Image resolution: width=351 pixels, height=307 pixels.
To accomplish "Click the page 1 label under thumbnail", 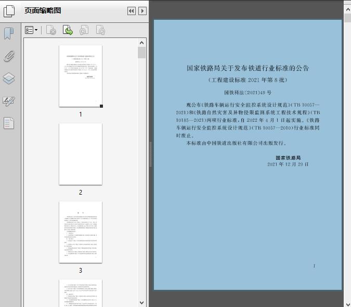I will point(81,114).
